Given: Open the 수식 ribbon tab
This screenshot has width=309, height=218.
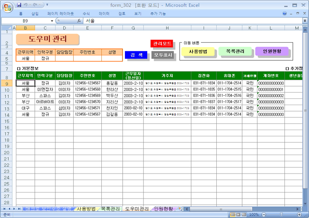Looking at the screenshot, I should click(86, 14).
